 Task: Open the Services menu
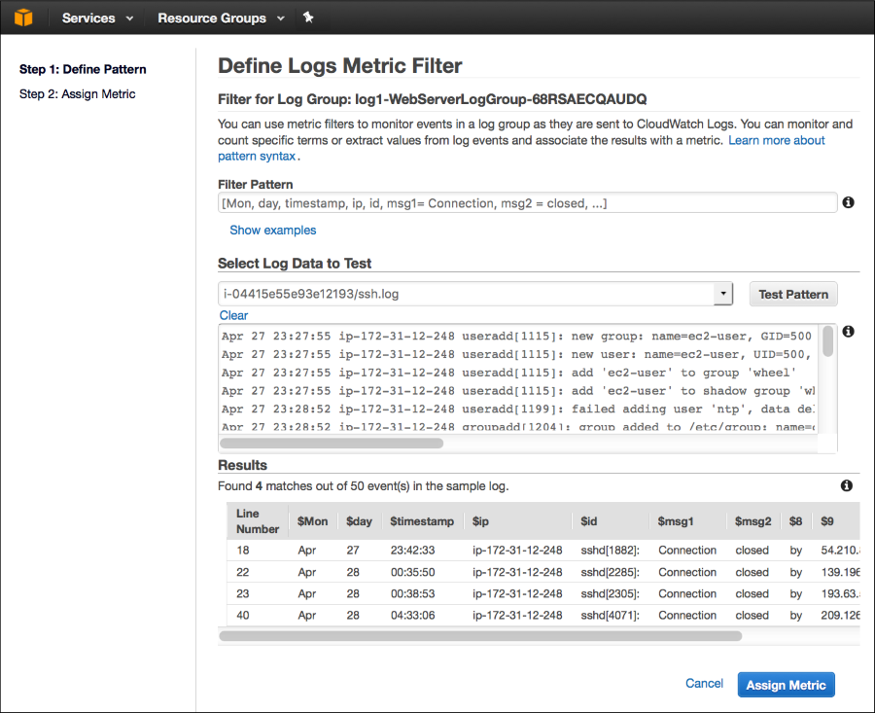(x=89, y=17)
